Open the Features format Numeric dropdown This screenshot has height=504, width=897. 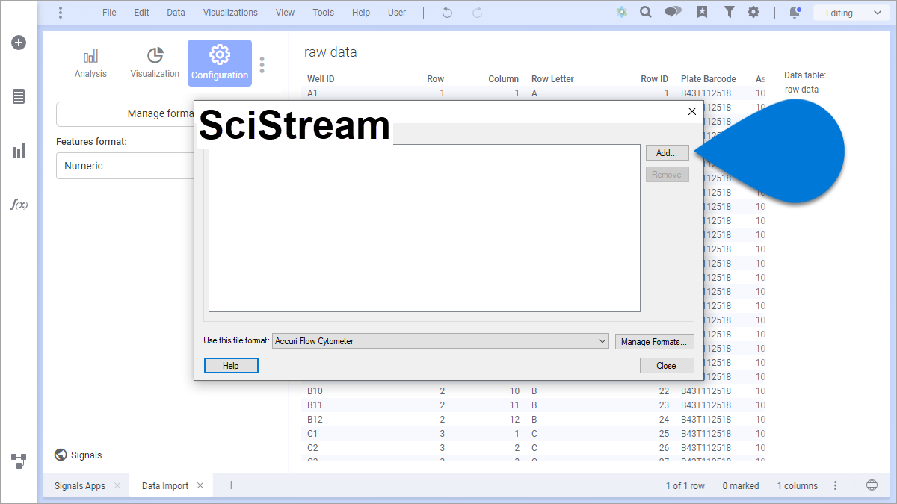(126, 166)
